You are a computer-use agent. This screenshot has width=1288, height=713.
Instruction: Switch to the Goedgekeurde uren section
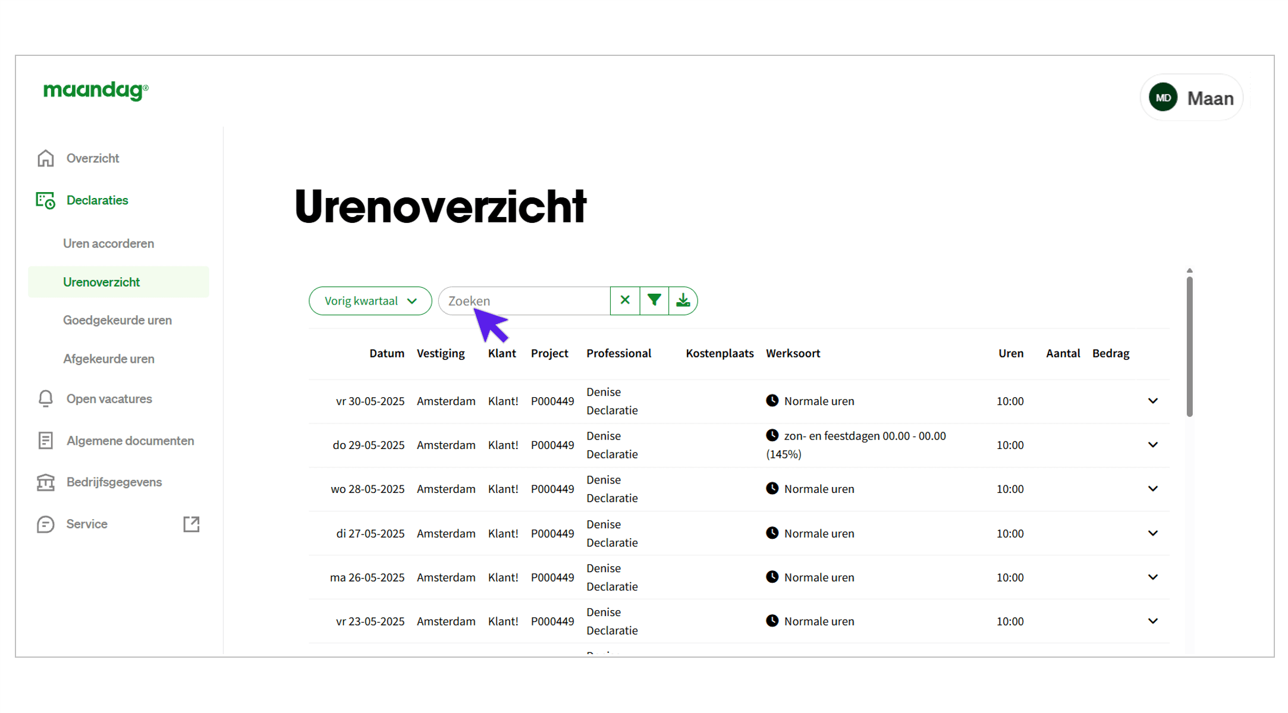click(117, 320)
